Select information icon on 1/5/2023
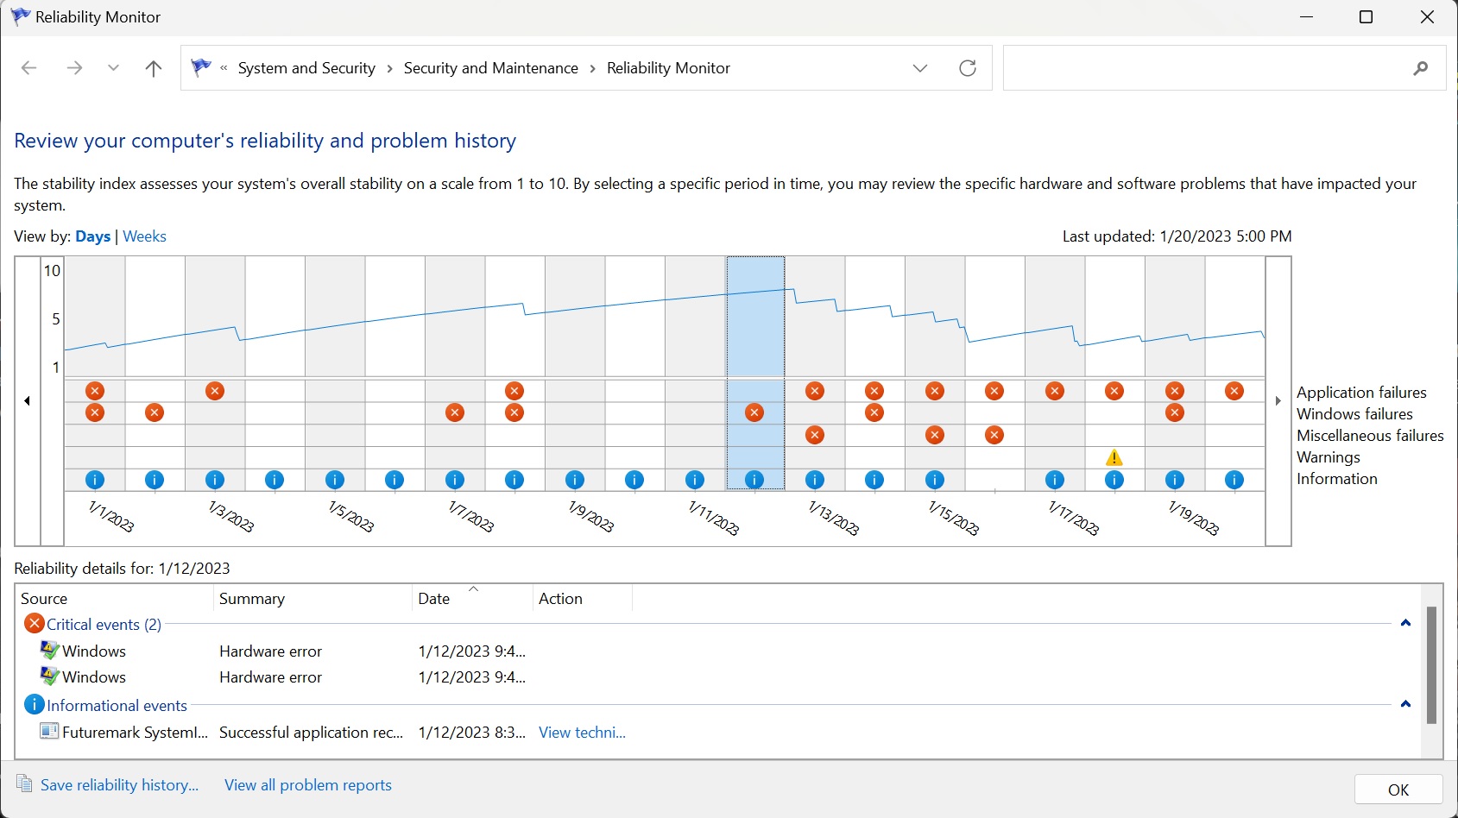 [335, 480]
